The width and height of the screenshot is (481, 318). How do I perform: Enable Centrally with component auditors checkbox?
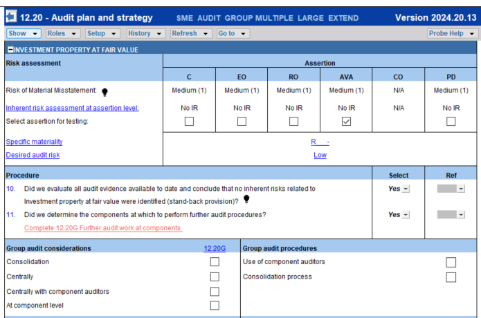point(215,291)
